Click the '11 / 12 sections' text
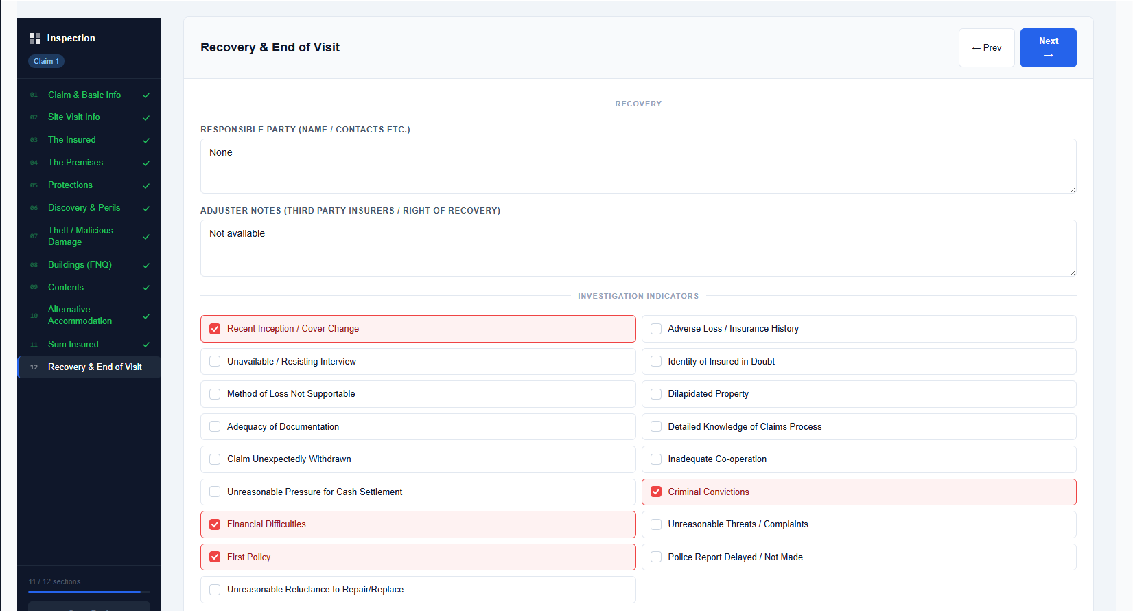Screen dimensions: 1133x611 click(x=54, y=581)
